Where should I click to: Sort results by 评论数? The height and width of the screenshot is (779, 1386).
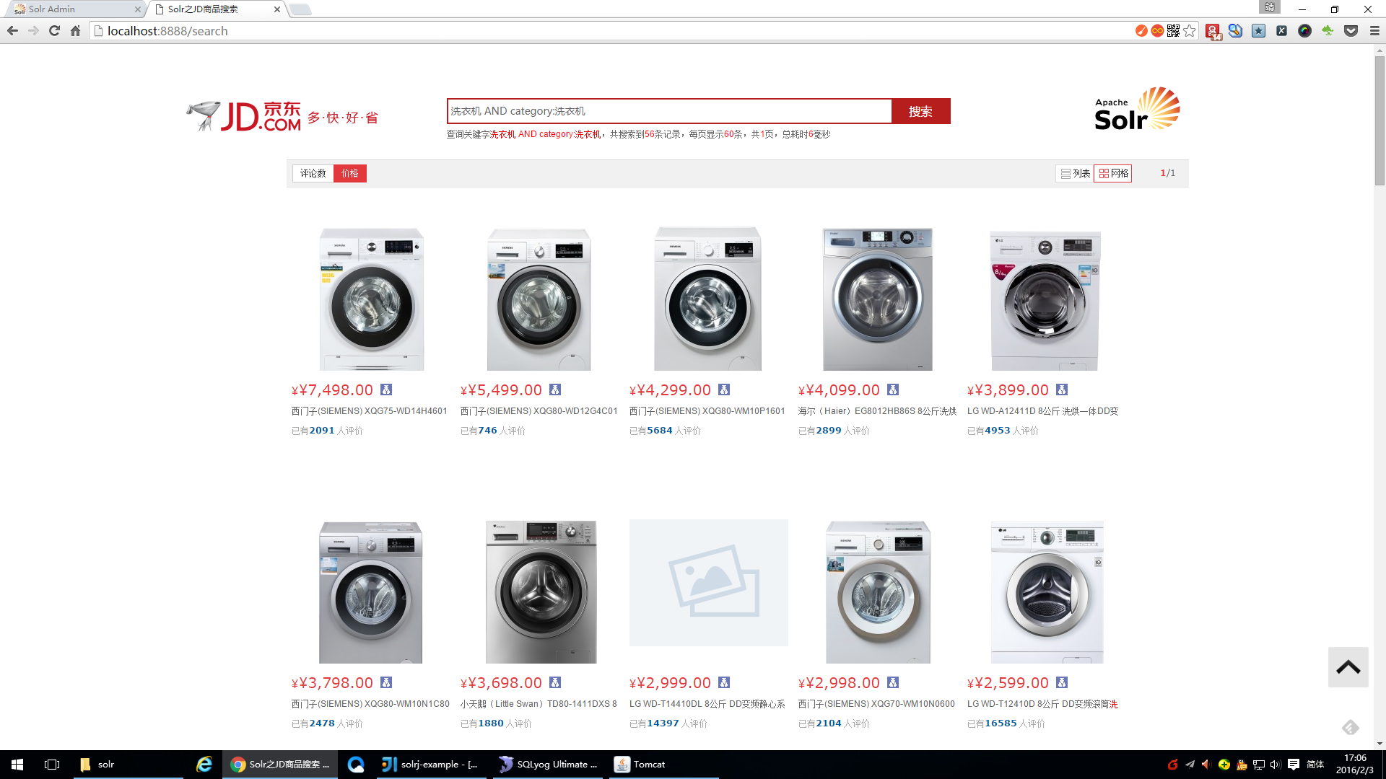click(x=313, y=173)
